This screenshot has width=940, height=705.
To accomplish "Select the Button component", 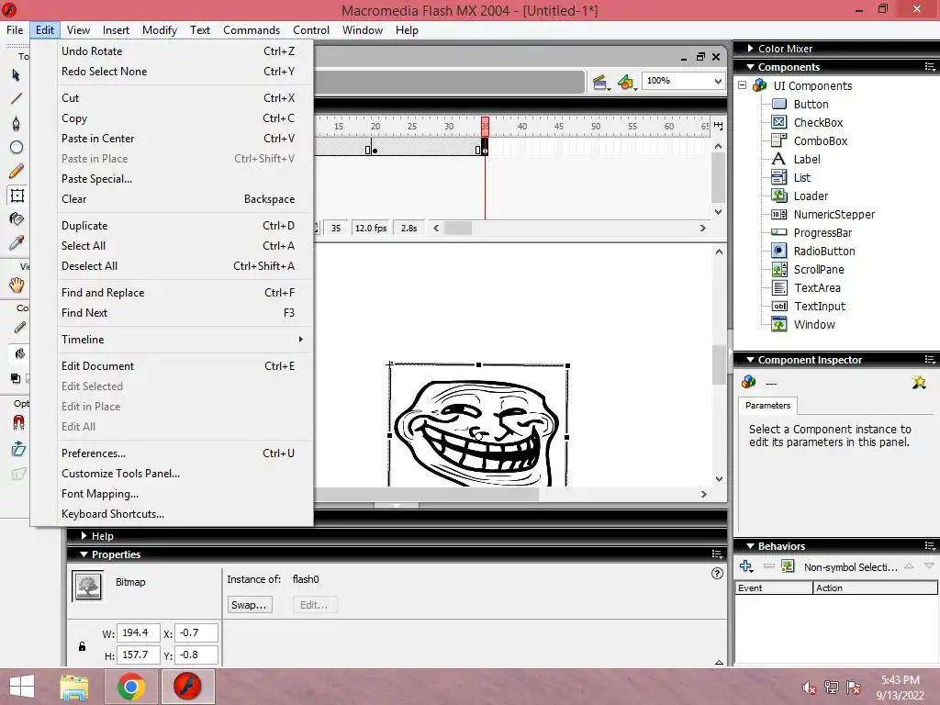I will pyautogui.click(x=811, y=105).
